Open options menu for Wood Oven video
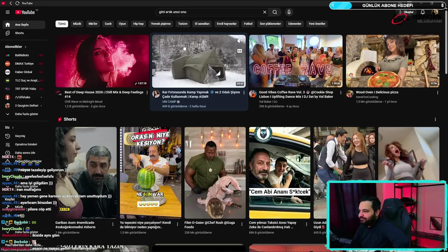Screen dimensions: 448x252 [x=437, y=93]
